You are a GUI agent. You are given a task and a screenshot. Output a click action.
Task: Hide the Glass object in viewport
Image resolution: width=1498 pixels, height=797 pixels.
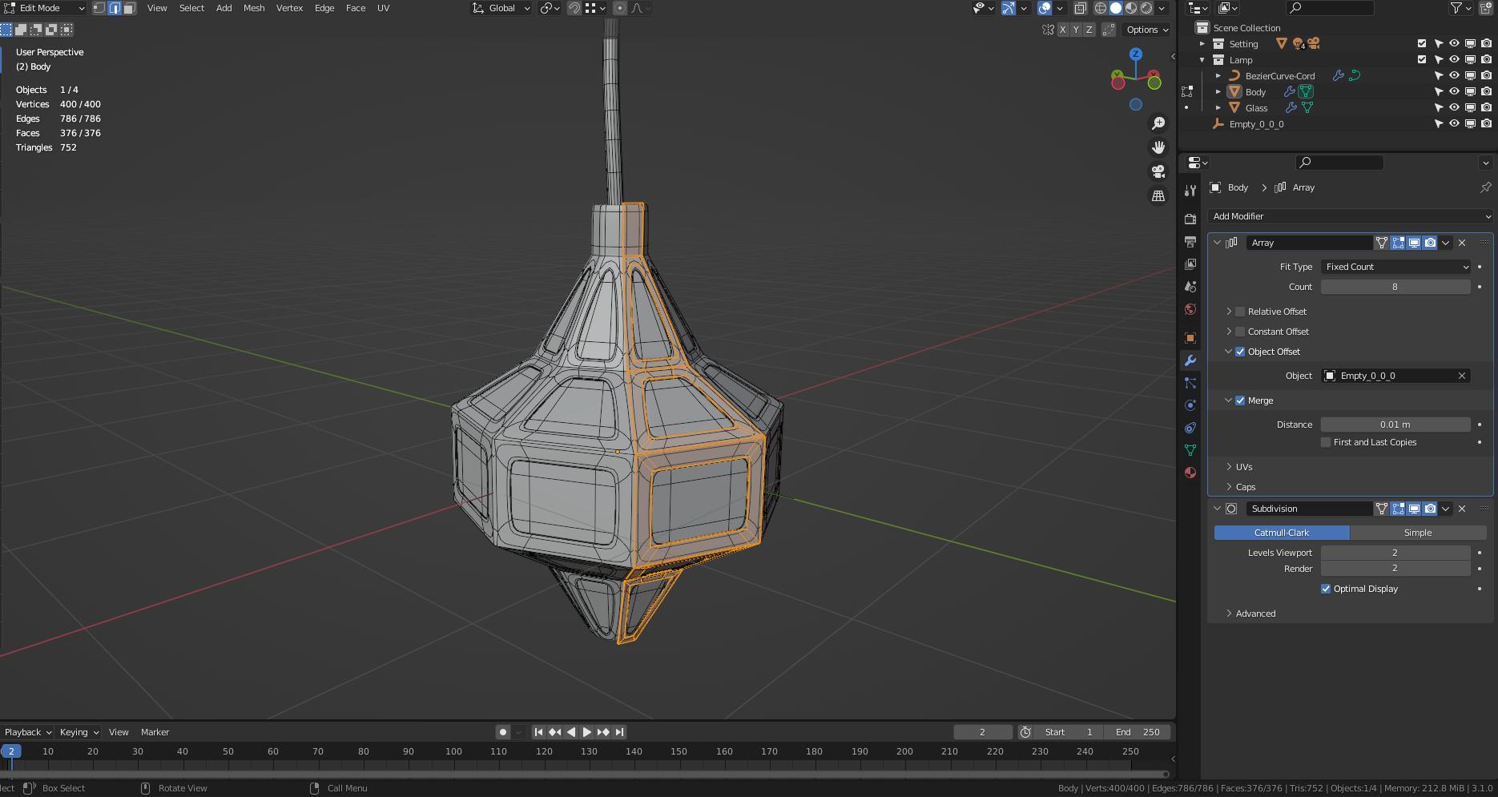click(x=1454, y=108)
